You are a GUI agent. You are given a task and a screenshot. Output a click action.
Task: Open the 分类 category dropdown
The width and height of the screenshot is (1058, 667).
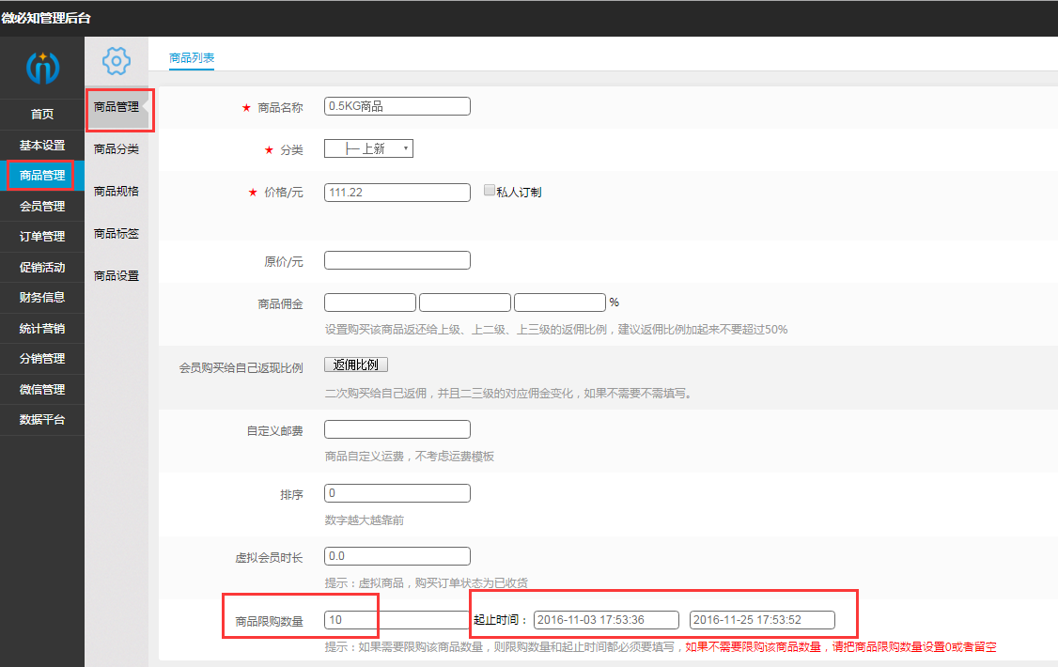point(368,148)
